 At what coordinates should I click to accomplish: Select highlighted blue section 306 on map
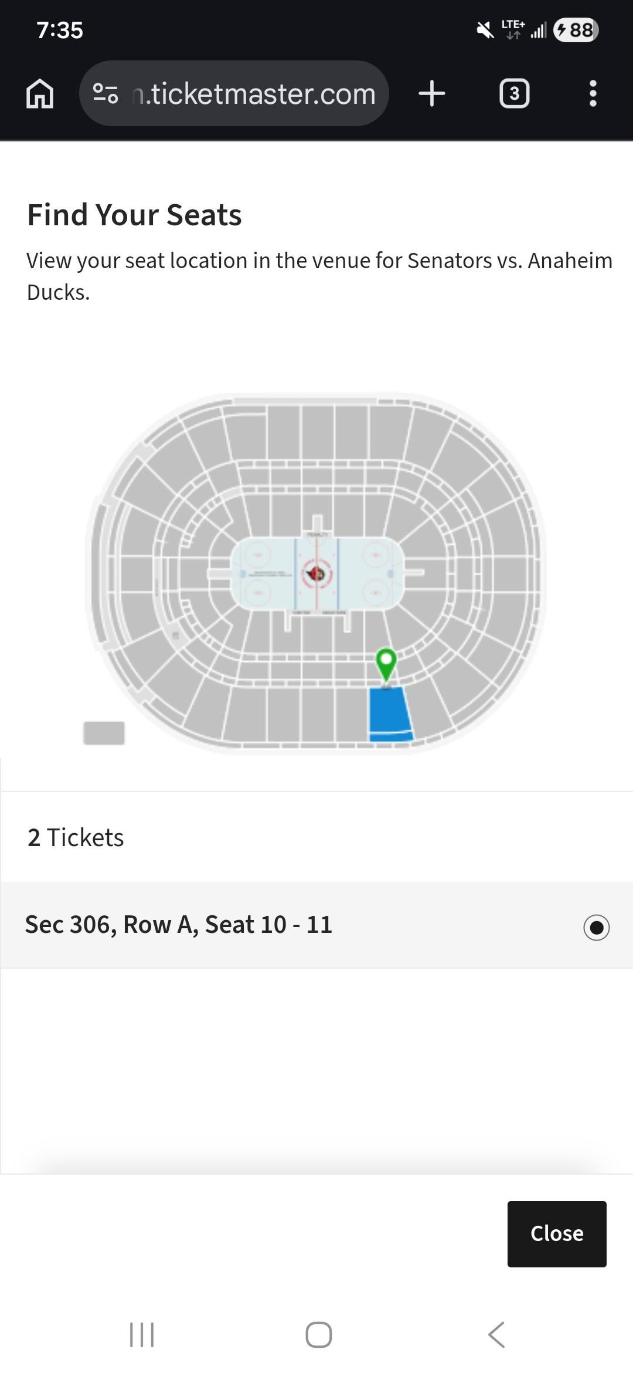click(389, 712)
